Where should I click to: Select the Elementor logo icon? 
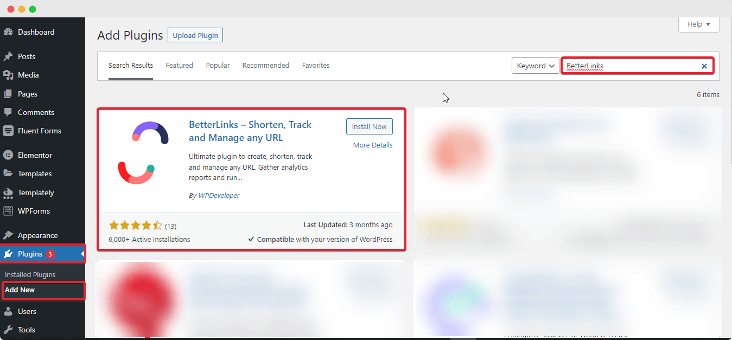click(x=8, y=155)
